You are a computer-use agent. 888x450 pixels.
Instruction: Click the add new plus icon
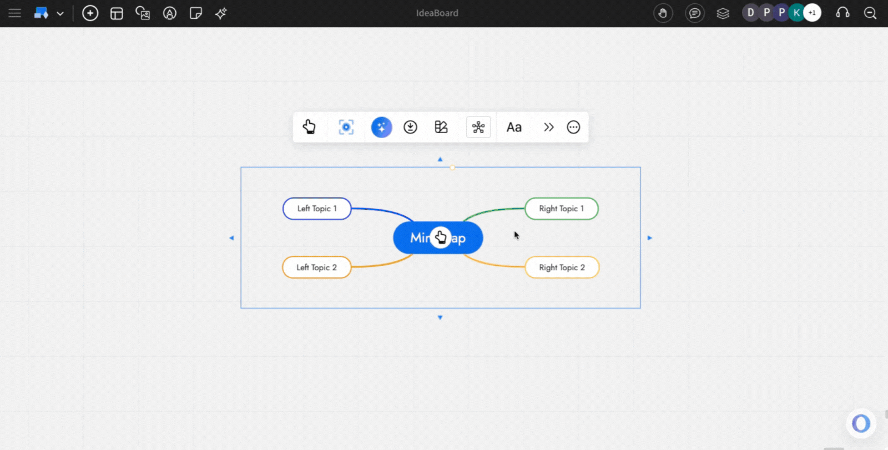pyautogui.click(x=90, y=13)
